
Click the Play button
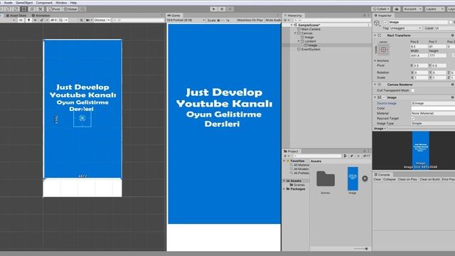click(x=213, y=9)
